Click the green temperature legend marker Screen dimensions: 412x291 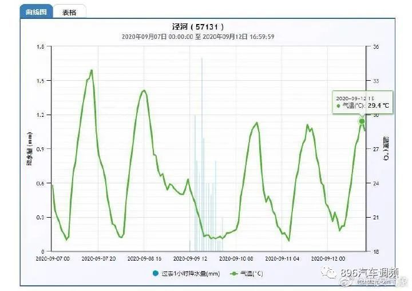(x=234, y=274)
